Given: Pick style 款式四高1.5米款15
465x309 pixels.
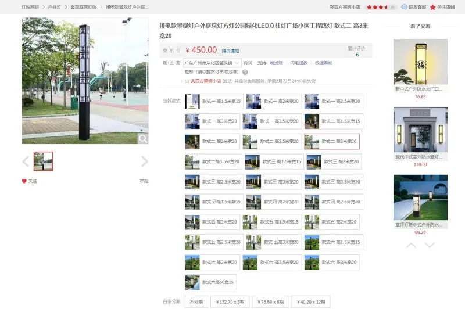Looking at the screenshot, I should click(214, 202).
